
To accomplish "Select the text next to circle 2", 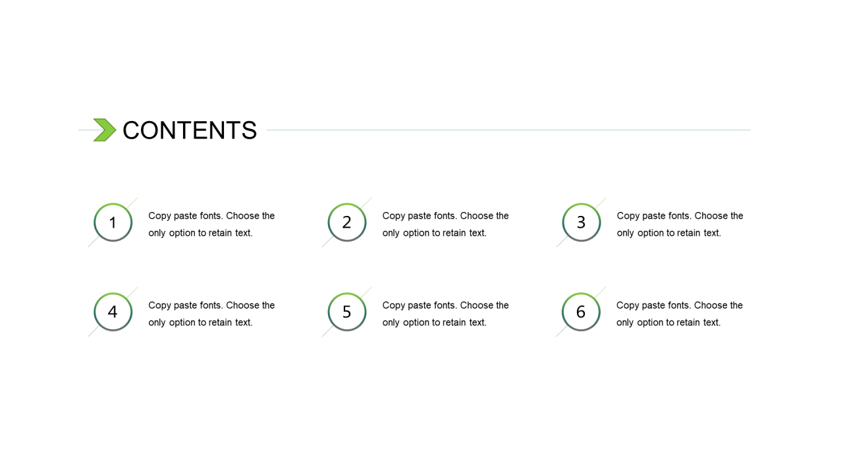I will coord(445,224).
